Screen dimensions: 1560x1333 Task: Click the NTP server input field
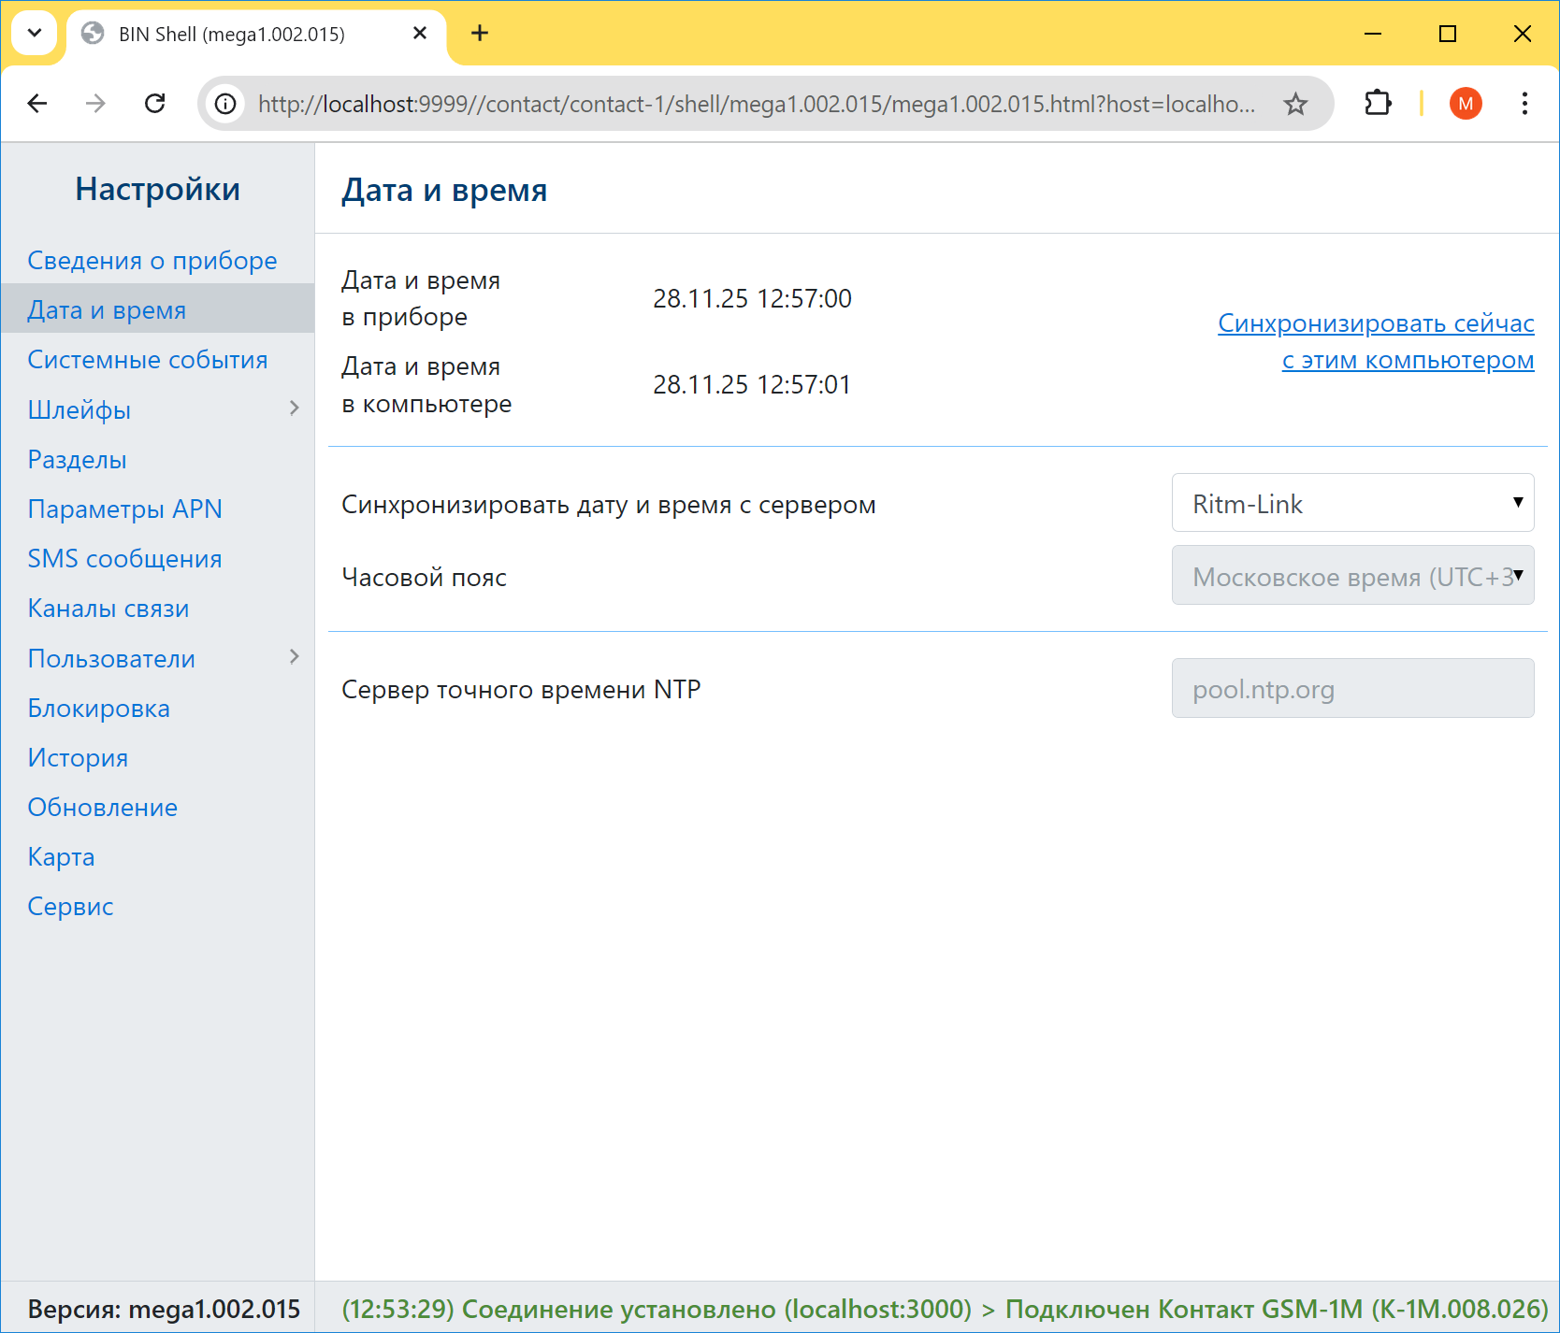pyautogui.click(x=1352, y=689)
